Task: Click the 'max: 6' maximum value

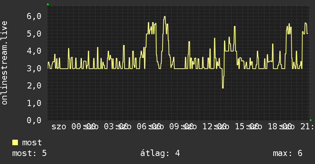Action: tap(287, 153)
